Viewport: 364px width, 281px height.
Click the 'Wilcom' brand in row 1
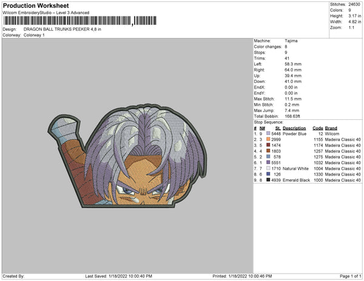coord(332,134)
